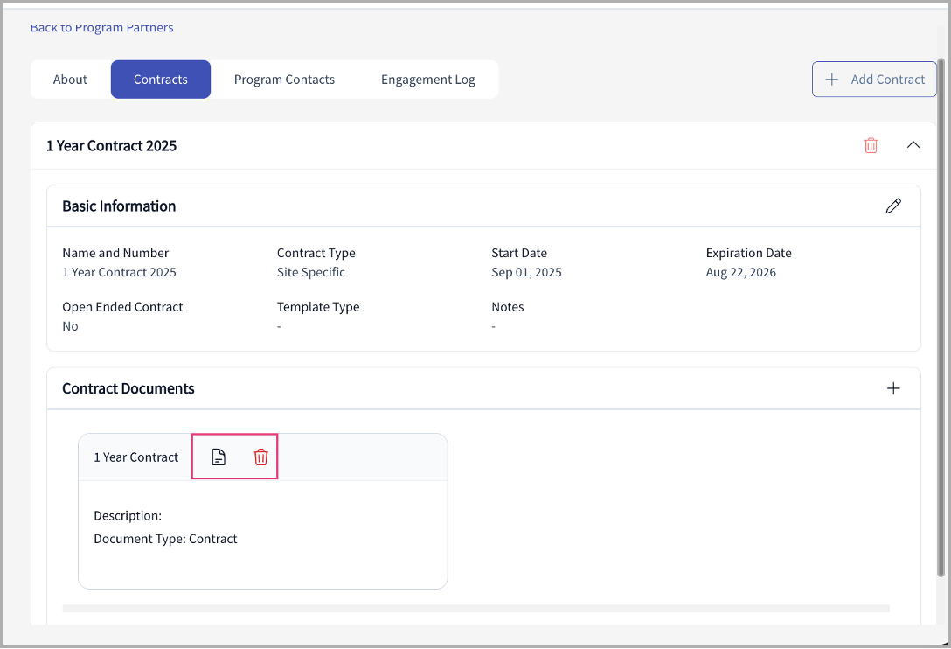View the 1 Year Contract document file
Image resolution: width=951 pixels, height=649 pixels.
[219, 457]
